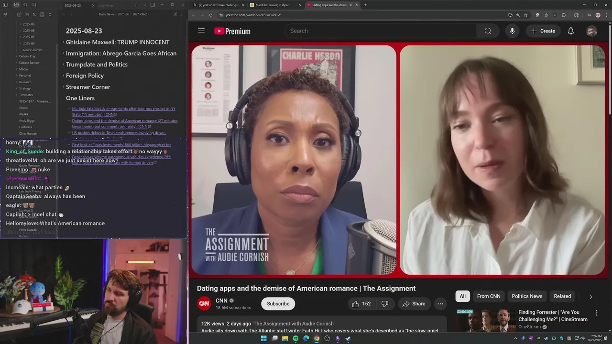Expand 2025-05 folder in Obsidian tree

[20, 24]
